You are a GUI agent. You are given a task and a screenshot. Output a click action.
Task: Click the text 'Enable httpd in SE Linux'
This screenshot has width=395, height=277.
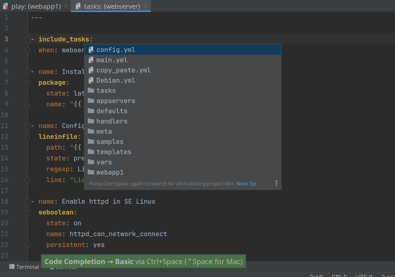pyautogui.click(x=109, y=202)
